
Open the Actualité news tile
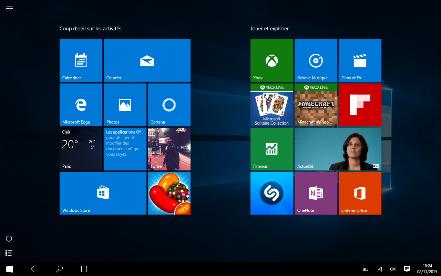pyautogui.click(x=338, y=149)
